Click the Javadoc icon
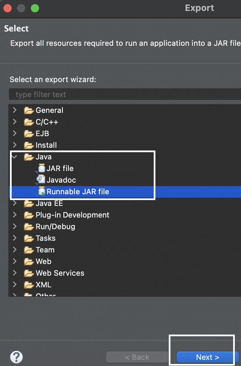 (x=41, y=180)
